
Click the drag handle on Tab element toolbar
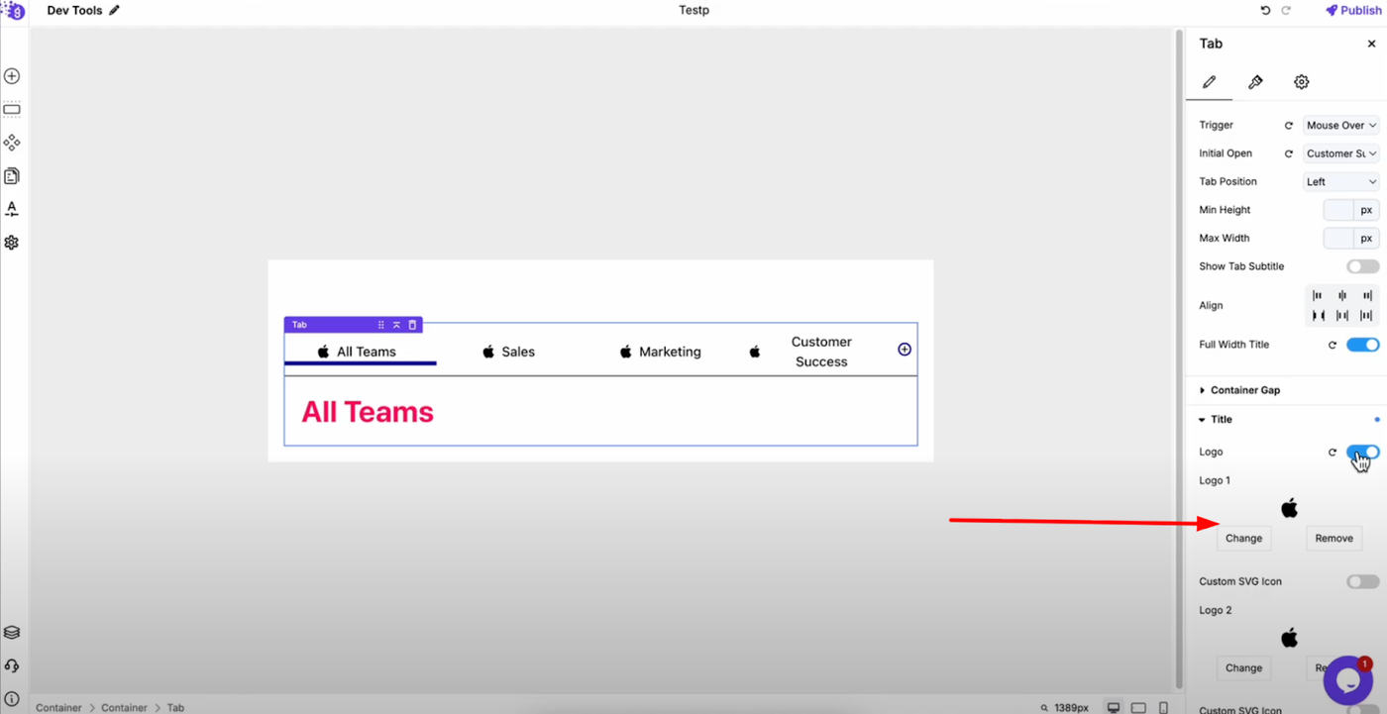[x=381, y=325]
